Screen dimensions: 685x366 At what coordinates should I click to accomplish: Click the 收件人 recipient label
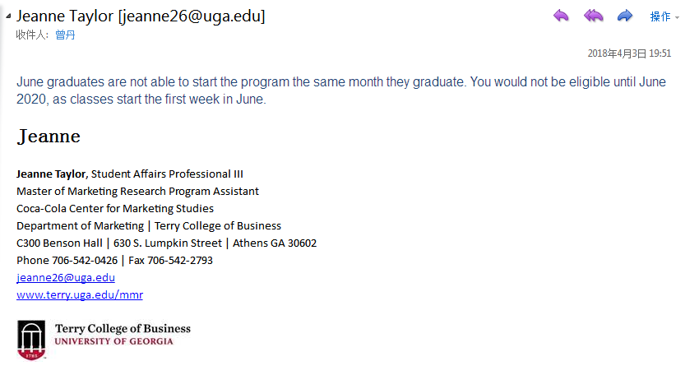(x=31, y=35)
